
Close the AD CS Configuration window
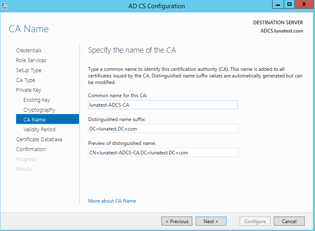click(304, 4)
